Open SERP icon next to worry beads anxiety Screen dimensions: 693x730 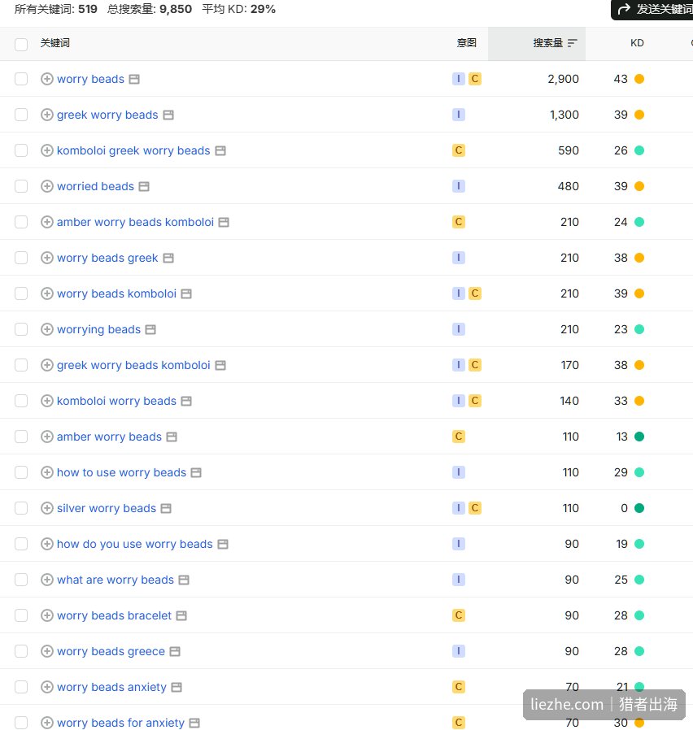[177, 687]
